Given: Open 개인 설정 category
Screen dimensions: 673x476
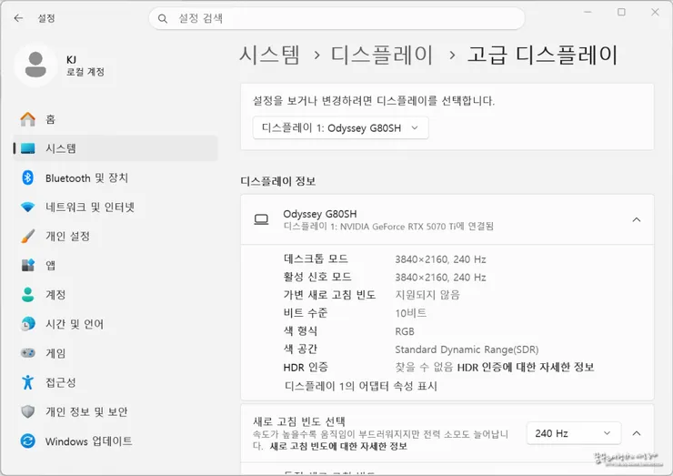Looking at the screenshot, I should 115,236.
